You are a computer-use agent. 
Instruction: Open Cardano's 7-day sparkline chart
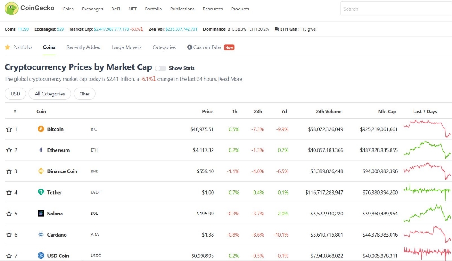(x=427, y=234)
